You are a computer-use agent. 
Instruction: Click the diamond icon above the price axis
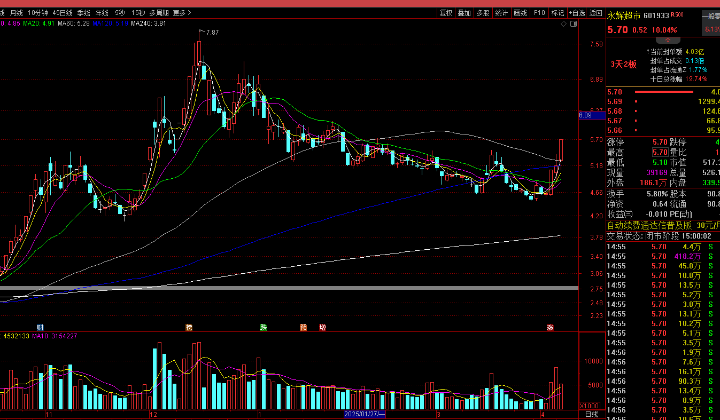[x=563, y=24]
